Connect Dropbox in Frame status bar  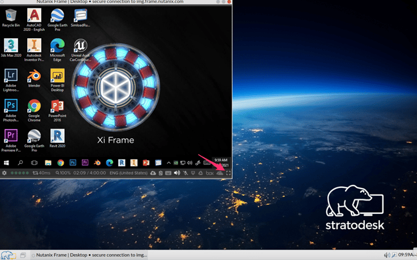coord(193,173)
